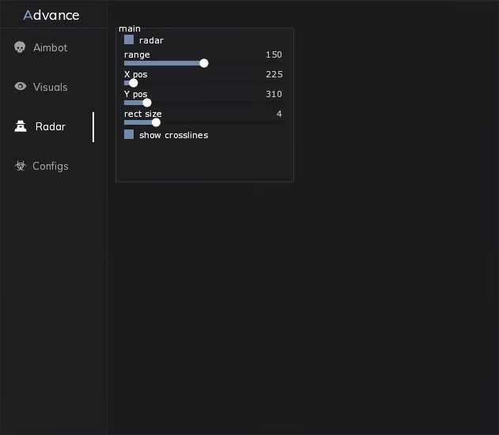This screenshot has width=499, height=435.
Task: Click the show crosslines label text
Action: click(x=173, y=135)
